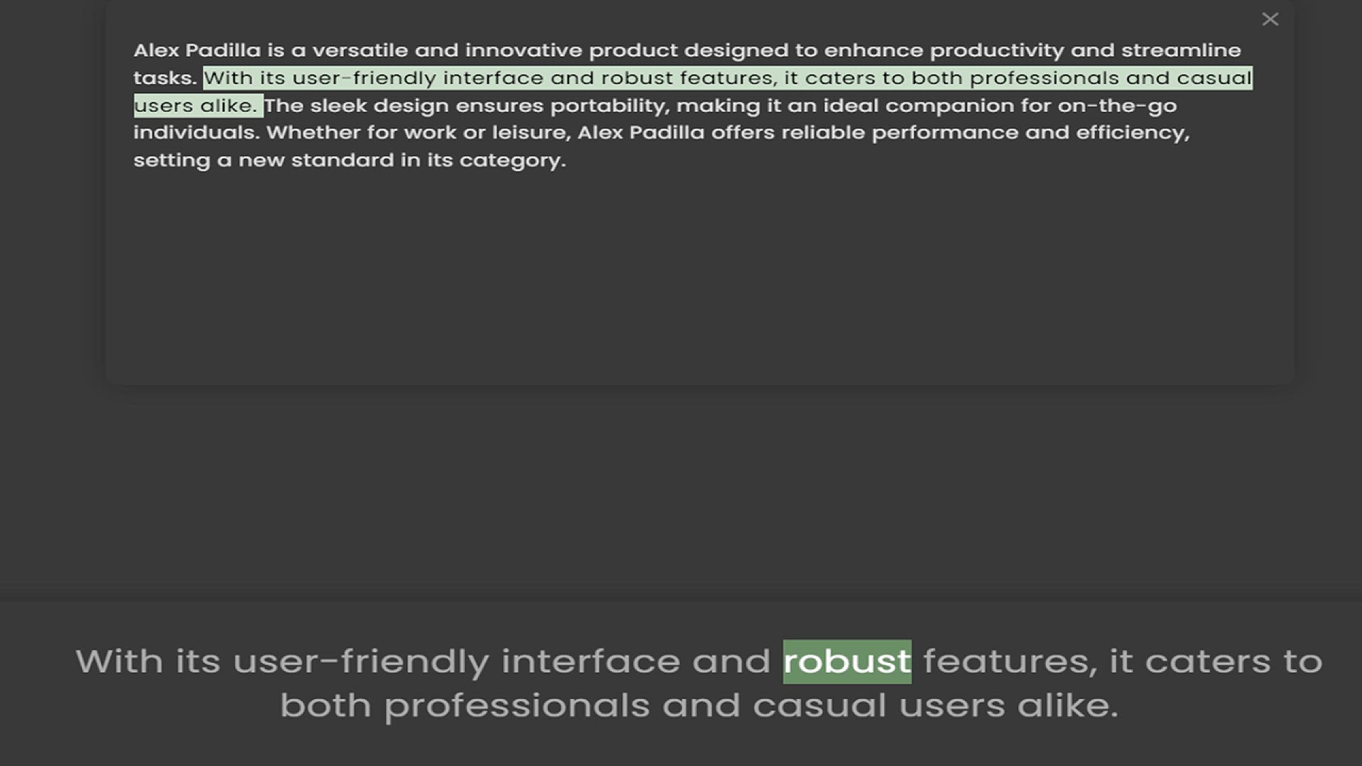Click the phrase "on-the-go" in the paragraph

[1117, 106]
